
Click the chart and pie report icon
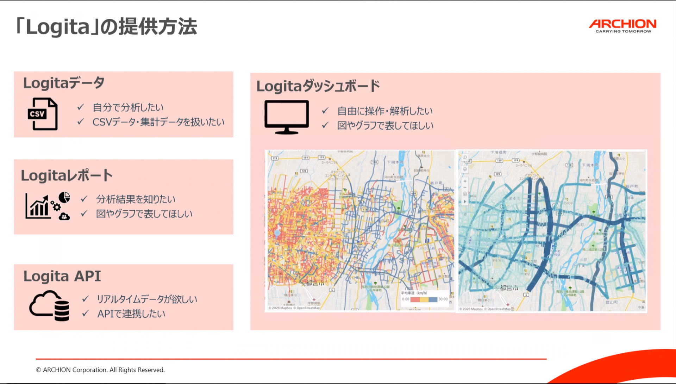(x=48, y=206)
